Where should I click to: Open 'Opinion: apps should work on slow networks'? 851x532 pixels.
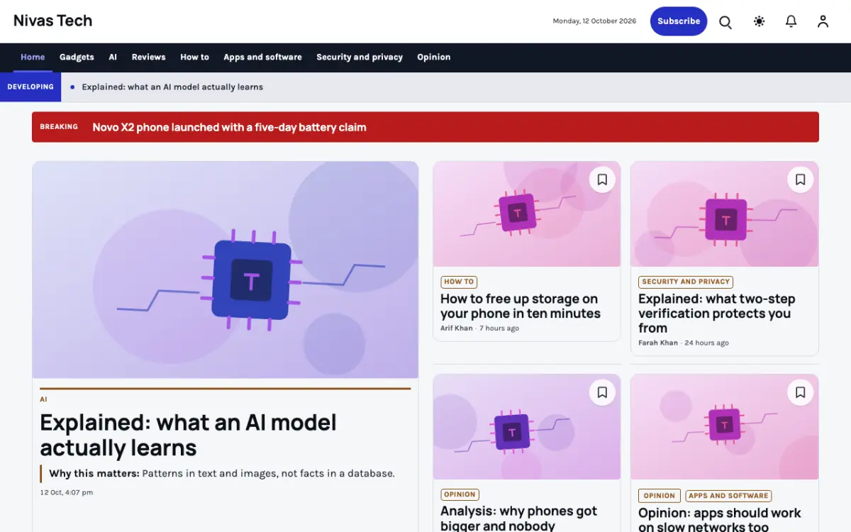tap(720, 520)
